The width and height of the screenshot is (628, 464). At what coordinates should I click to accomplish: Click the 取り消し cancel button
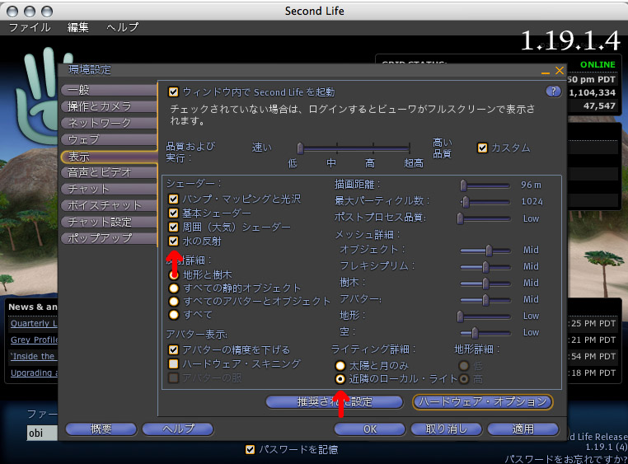(446, 429)
